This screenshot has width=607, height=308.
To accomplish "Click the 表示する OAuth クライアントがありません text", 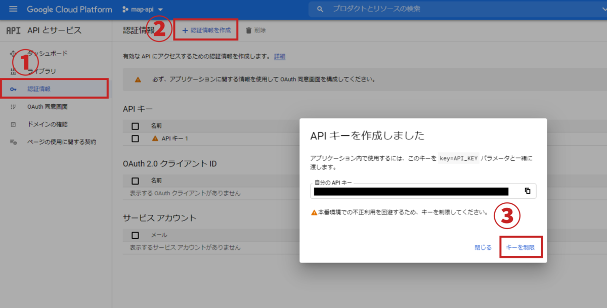I will (x=185, y=193).
